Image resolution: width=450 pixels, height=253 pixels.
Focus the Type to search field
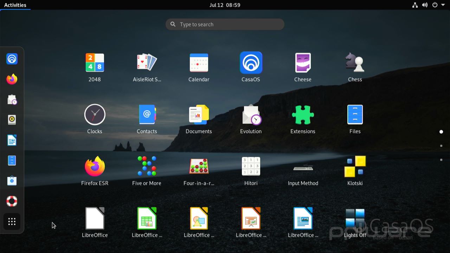click(x=225, y=24)
